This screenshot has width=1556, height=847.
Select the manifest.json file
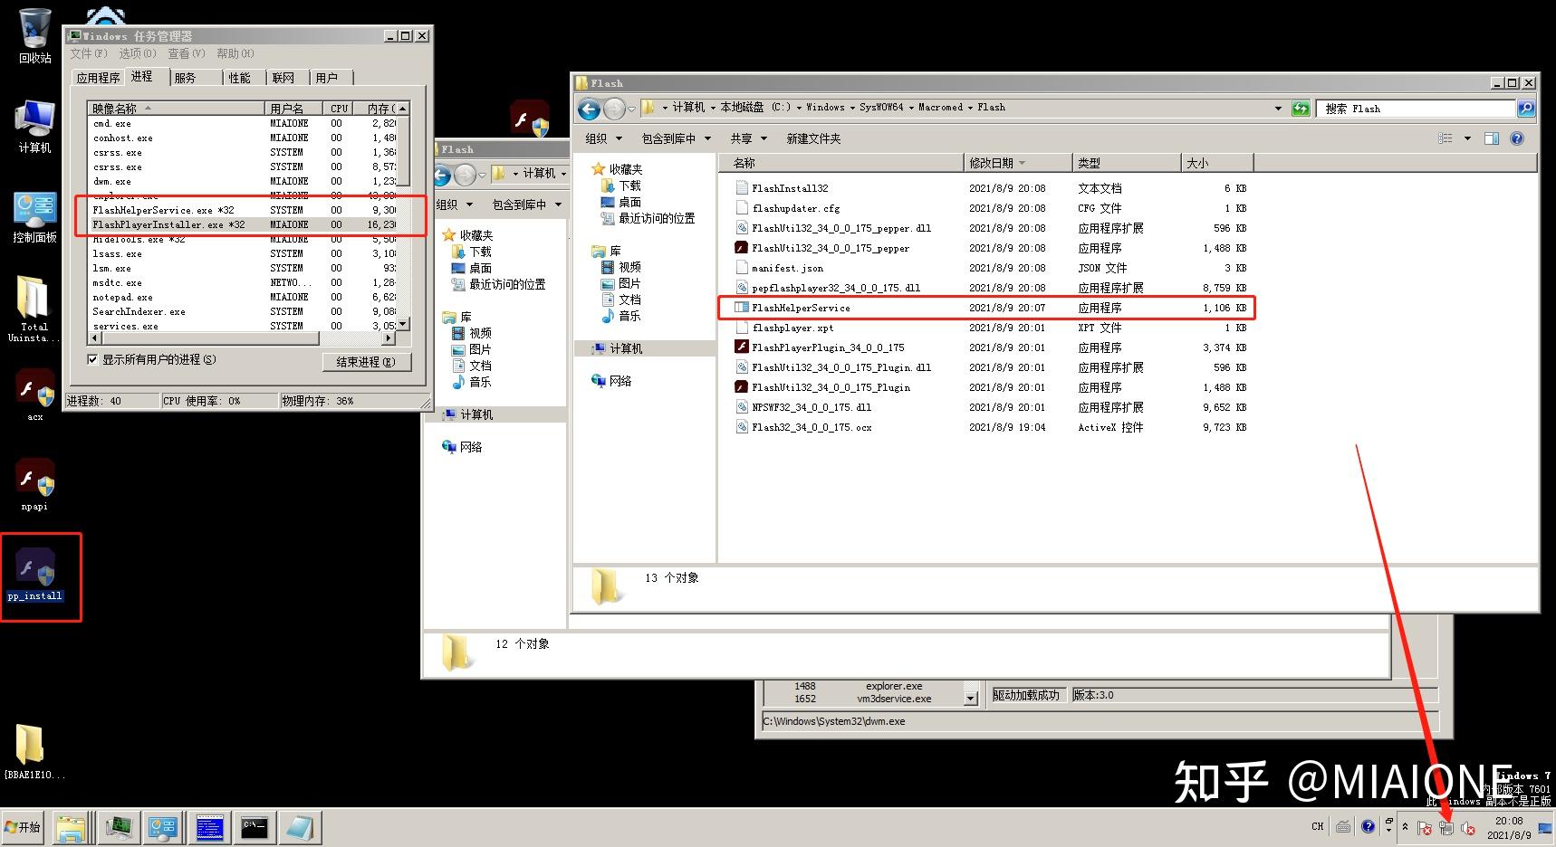tap(991, 268)
